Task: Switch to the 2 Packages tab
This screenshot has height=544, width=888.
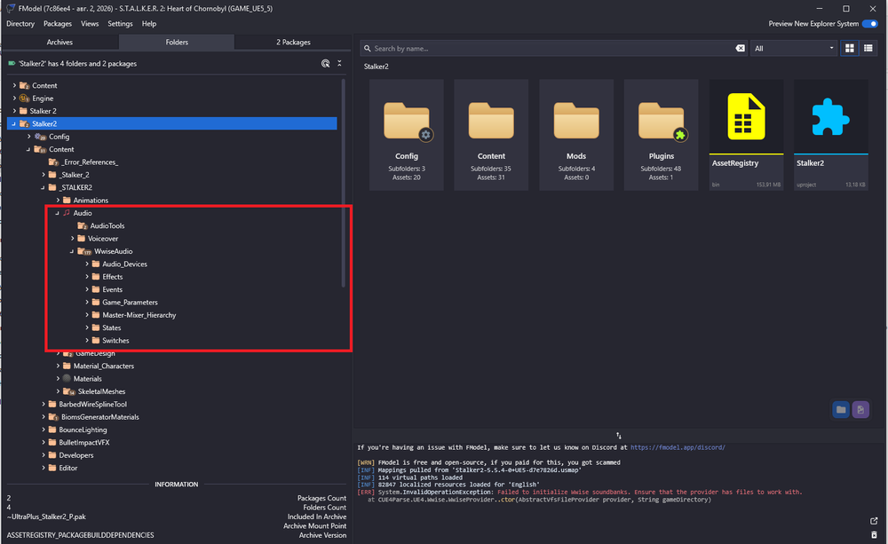Action: coord(293,42)
